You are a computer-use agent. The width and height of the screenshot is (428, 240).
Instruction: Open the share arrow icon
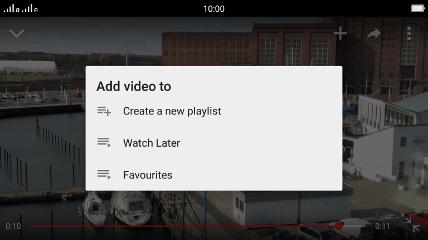[374, 33]
